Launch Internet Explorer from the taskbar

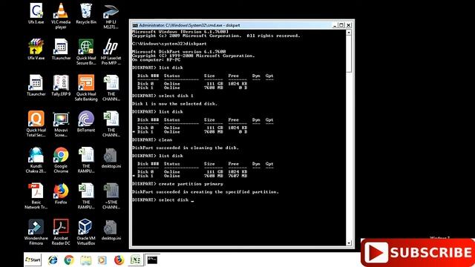coord(53,260)
